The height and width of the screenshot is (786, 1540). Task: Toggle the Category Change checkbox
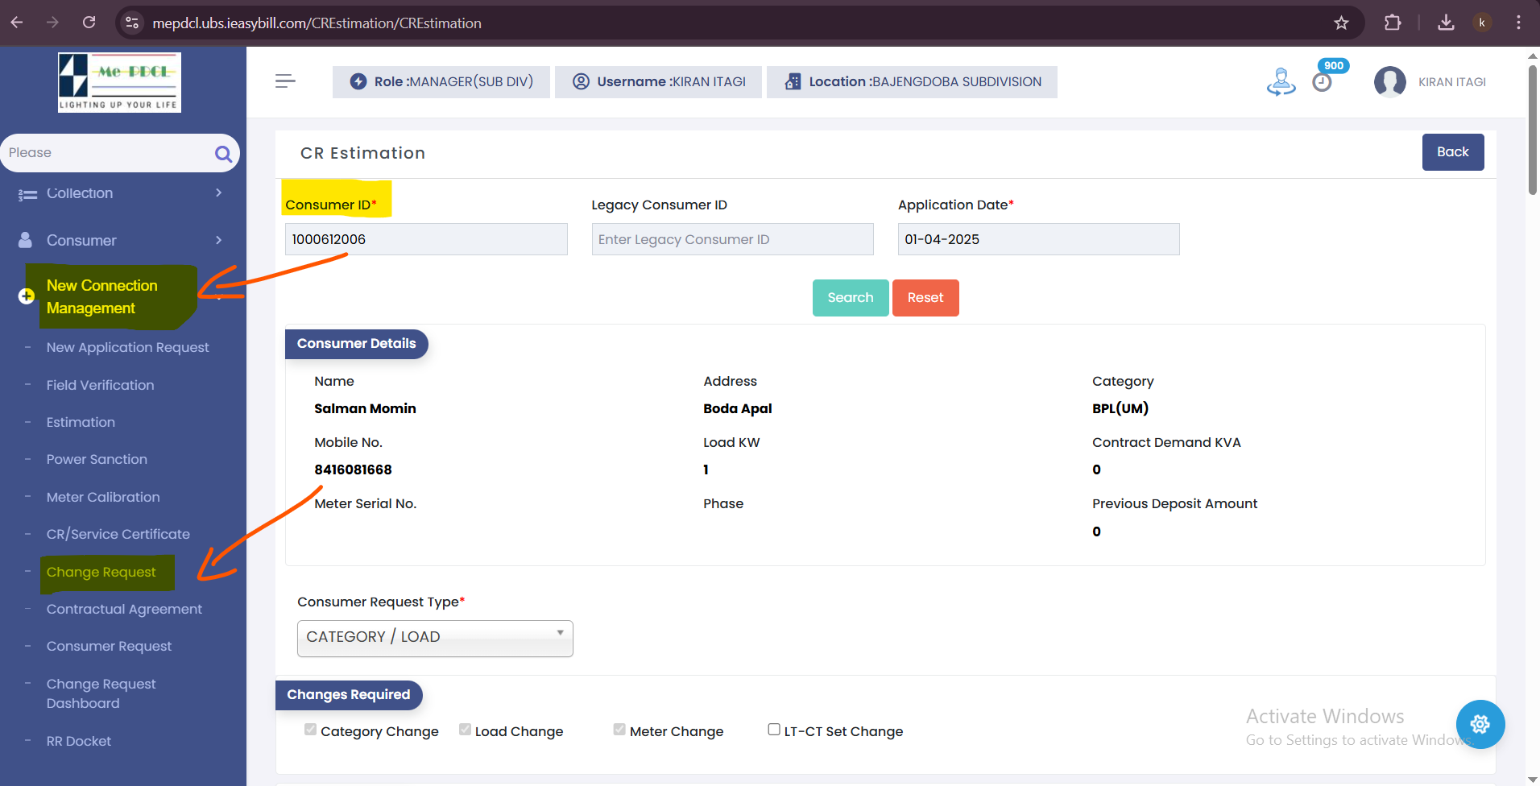coord(310,730)
